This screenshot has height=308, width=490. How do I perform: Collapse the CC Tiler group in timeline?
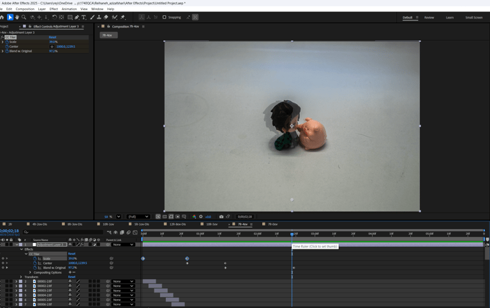tap(26, 254)
